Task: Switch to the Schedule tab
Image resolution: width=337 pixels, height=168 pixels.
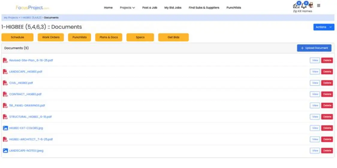Action: (17, 37)
